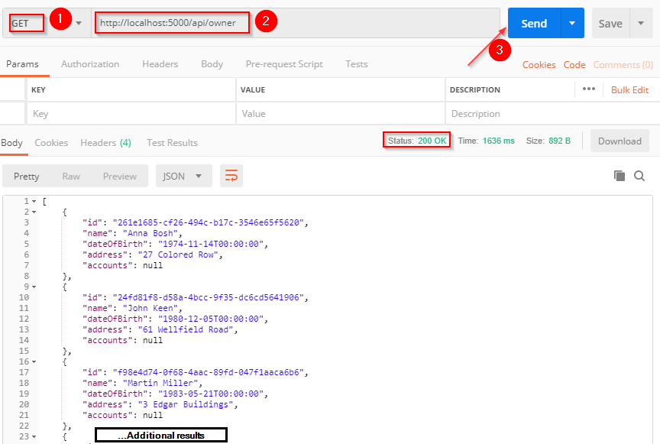
Task: Expand the Send button dropdown arrow
Action: coord(572,24)
